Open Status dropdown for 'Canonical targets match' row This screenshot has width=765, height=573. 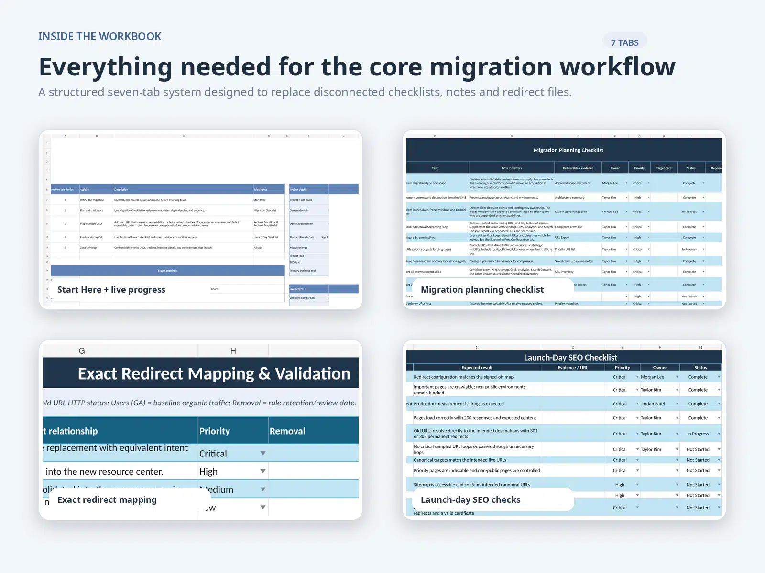pyautogui.click(x=719, y=460)
